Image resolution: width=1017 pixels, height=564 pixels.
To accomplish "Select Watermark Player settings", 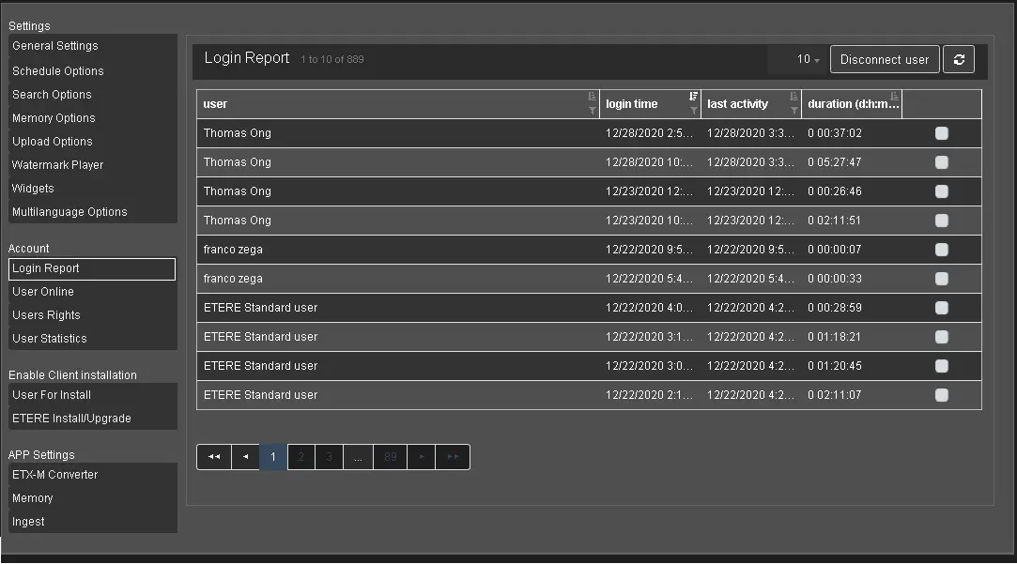I will 57,165.
